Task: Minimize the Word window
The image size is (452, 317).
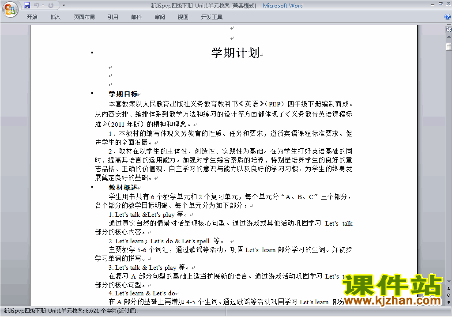Action: click(x=433, y=4)
